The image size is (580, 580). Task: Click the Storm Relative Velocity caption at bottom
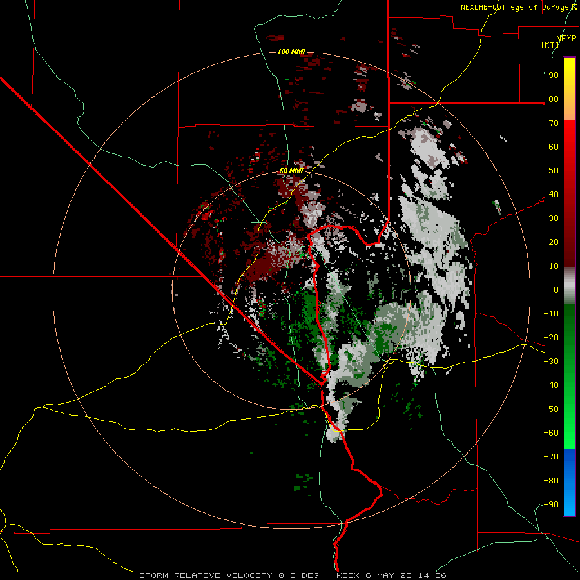point(293,575)
